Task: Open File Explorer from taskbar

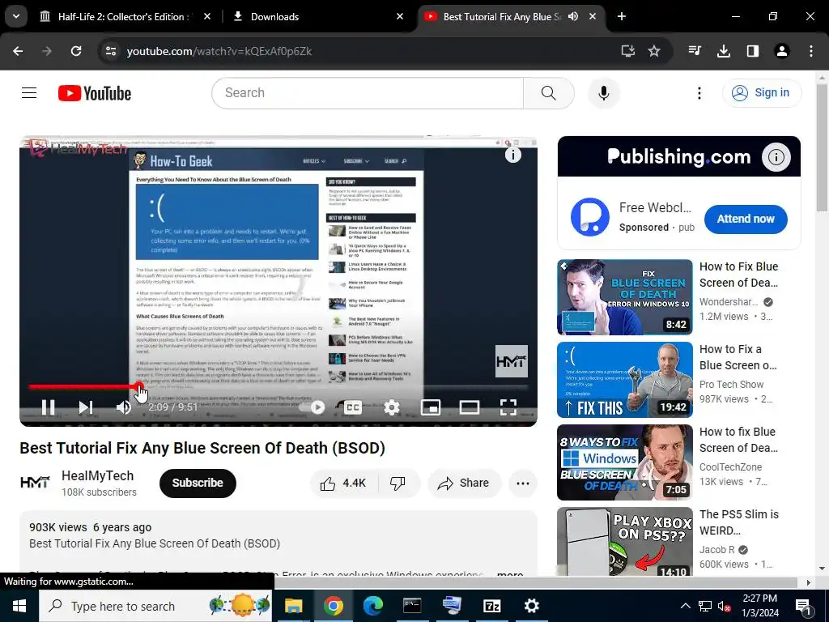Action: pos(293,606)
